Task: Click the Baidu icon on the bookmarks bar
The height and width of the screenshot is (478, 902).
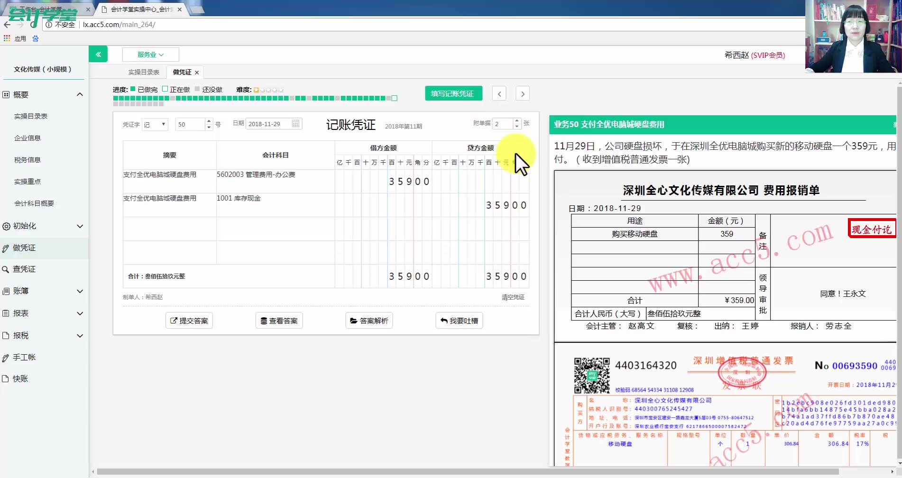Action: coord(36,38)
